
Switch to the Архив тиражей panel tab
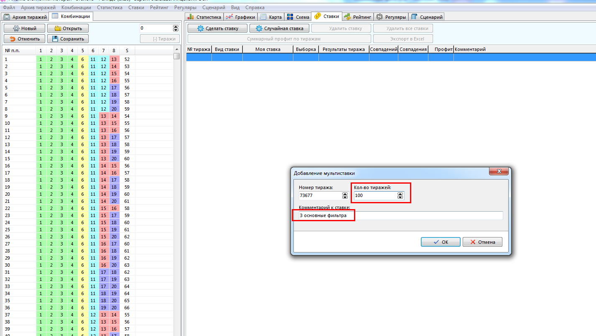coord(25,17)
